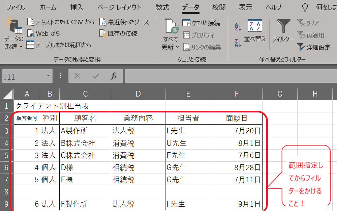
Task: Toggle the フィルター funnel button
Action: (x=283, y=27)
